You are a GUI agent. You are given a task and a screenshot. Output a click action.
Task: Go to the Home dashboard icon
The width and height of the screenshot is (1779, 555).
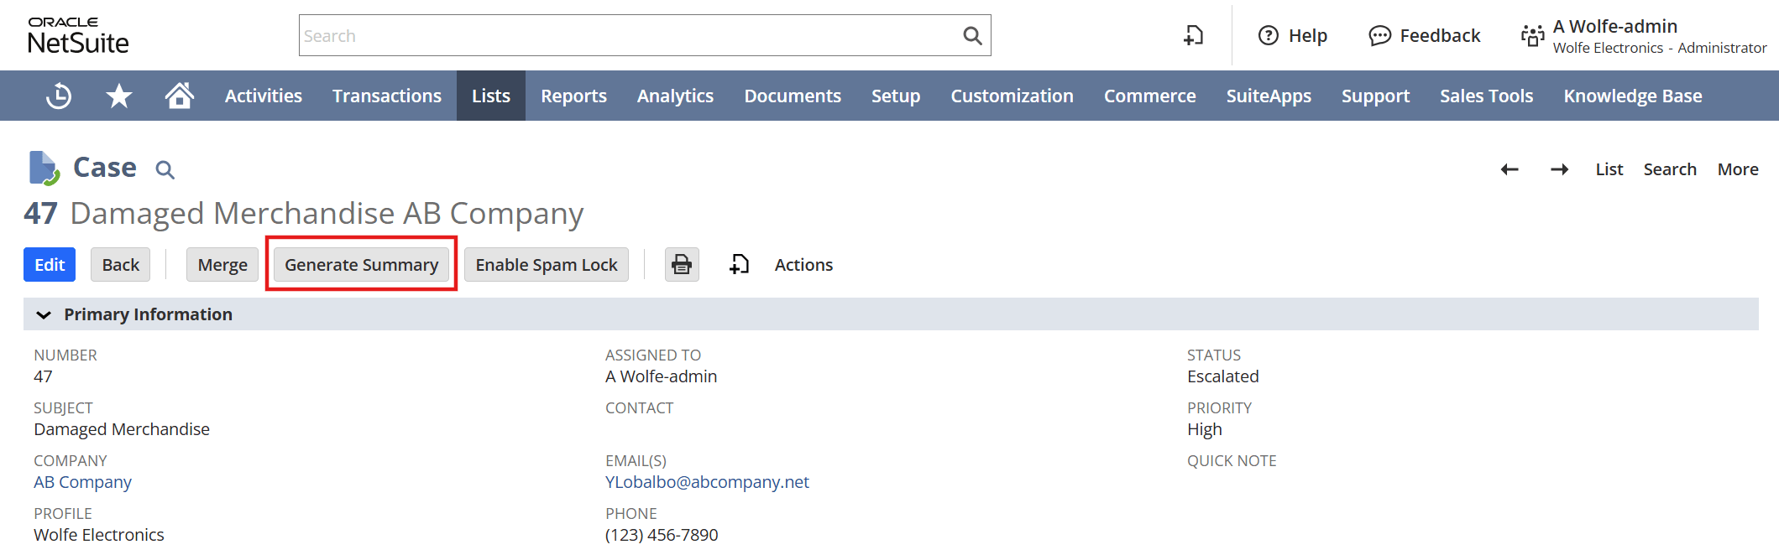pos(180,96)
